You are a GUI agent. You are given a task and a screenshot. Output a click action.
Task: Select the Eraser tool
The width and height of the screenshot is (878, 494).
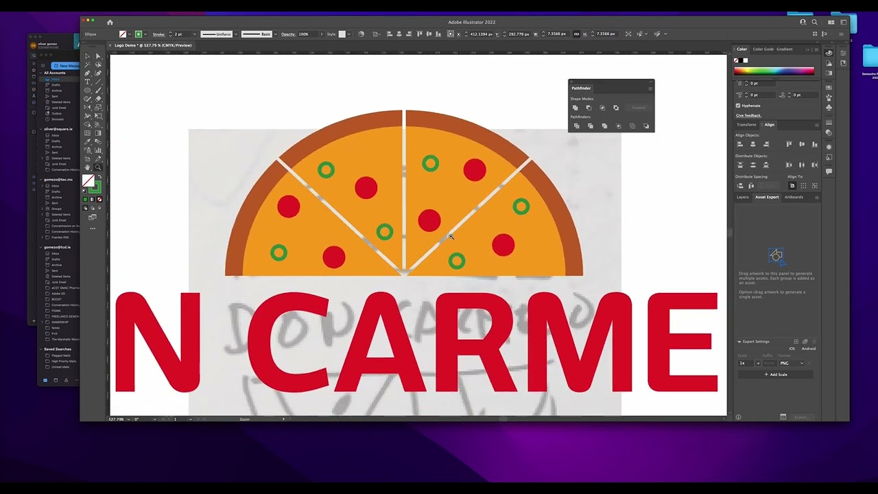point(98,99)
